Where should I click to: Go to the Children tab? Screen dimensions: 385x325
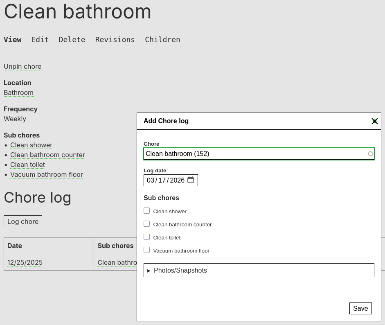pos(162,40)
